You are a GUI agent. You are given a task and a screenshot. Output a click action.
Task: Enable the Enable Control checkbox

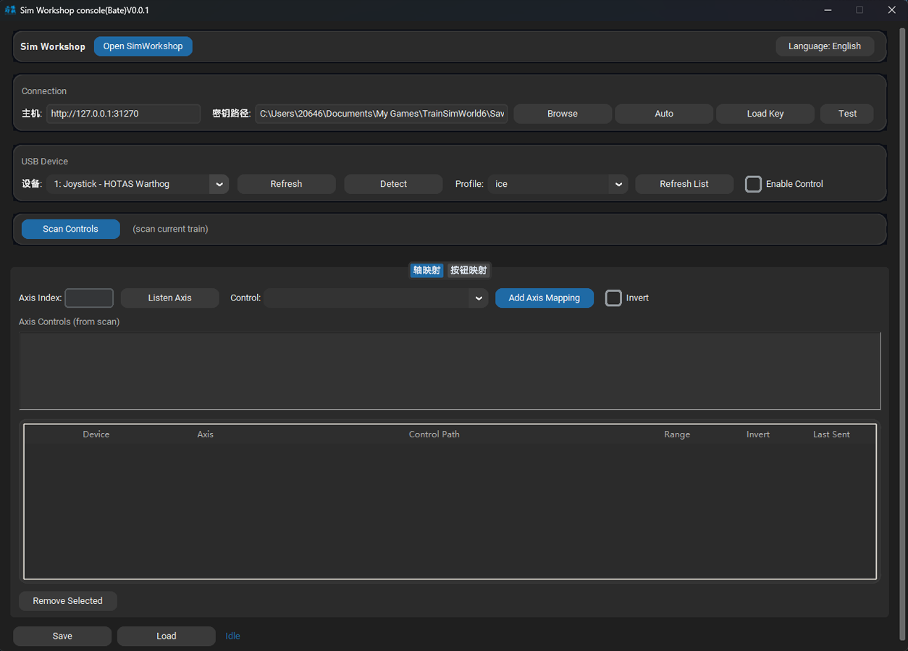click(x=753, y=184)
